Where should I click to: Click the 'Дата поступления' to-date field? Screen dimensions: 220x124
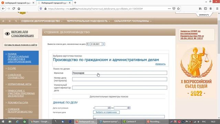[121, 108]
